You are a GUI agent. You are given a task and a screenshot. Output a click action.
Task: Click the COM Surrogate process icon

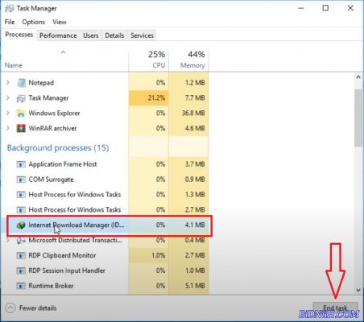click(x=21, y=180)
